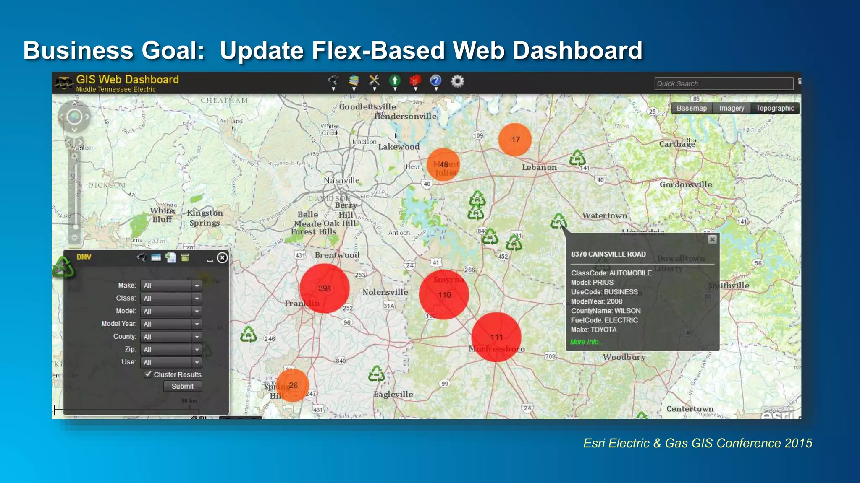Open the blue question mark help icon
860x483 pixels.
point(436,80)
